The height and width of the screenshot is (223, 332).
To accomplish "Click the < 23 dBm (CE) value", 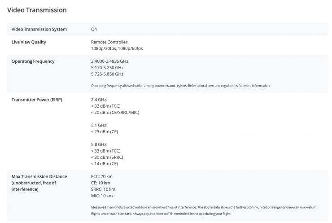I will (104, 131).
